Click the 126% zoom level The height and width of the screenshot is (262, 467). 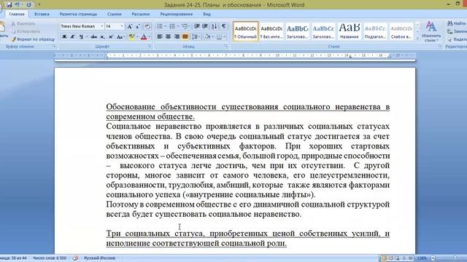(422, 258)
